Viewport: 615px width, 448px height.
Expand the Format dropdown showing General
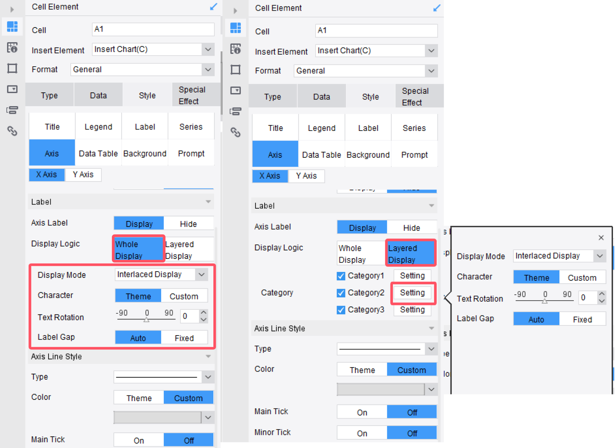[x=208, y=69]
